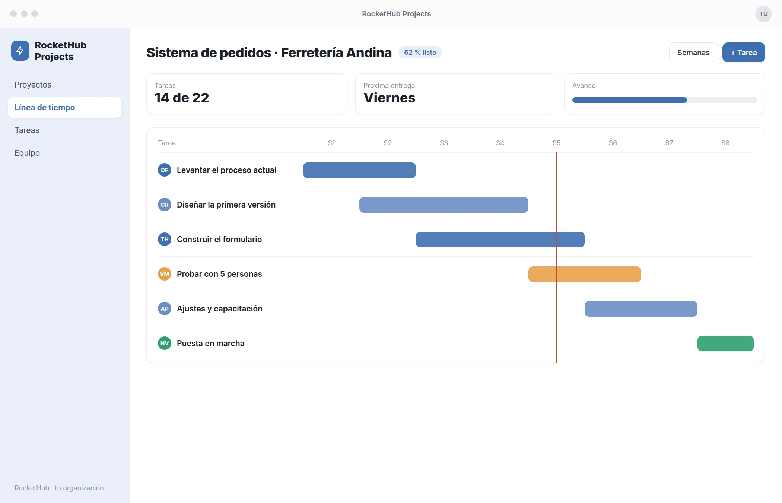This screenshot has width=782, height=503.
Task: Click the S6 week column header
Action: [613, 143]
